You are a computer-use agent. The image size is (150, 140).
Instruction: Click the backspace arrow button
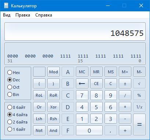pos(82,84)
